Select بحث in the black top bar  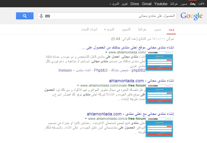pos(193,4)
